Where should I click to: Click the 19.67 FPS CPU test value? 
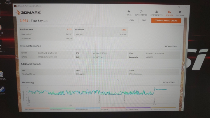(x=123, y=35)
